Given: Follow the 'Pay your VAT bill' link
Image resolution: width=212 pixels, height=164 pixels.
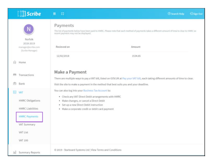Looking at the screenshot, I should [131, 78].
